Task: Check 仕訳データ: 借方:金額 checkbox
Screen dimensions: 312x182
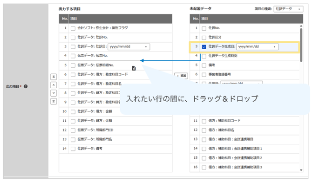Action: point(73,112)
